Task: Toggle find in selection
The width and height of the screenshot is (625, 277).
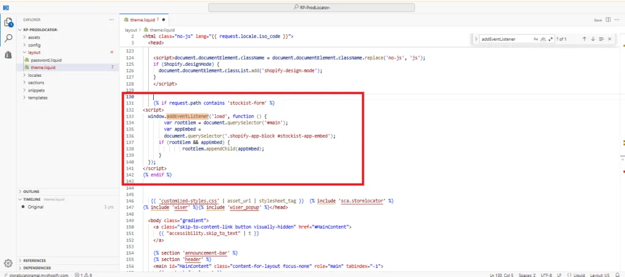Action: [x=601, y=39]
